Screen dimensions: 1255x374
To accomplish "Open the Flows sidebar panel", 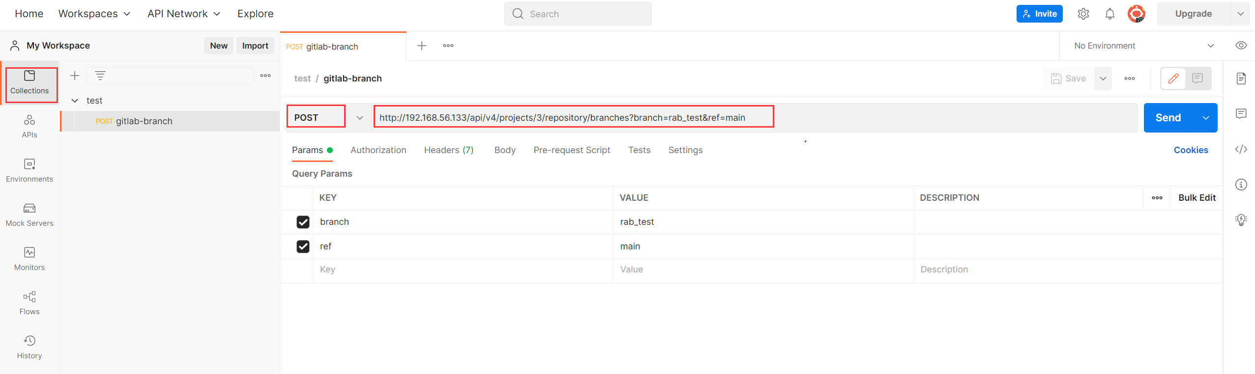I will coord(29,303).
